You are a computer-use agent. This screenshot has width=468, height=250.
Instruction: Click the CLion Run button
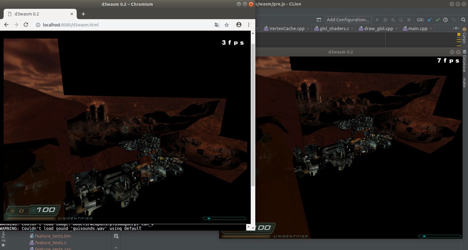[377, 20]
